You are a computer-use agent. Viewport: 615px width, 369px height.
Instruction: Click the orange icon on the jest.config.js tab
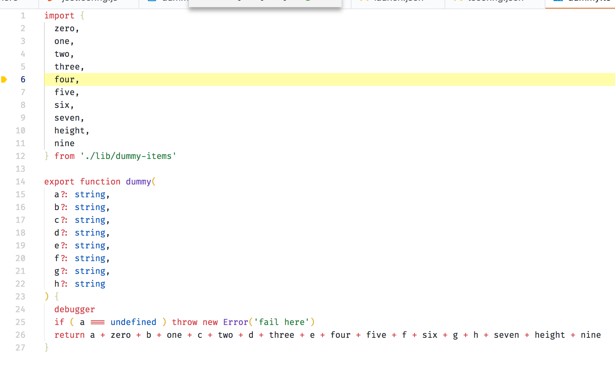click(x=49, y=1)
